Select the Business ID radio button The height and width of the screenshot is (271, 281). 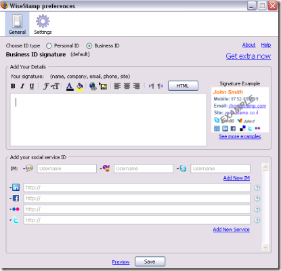89,46
